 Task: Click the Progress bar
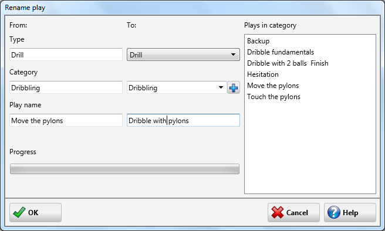(124, 169)
